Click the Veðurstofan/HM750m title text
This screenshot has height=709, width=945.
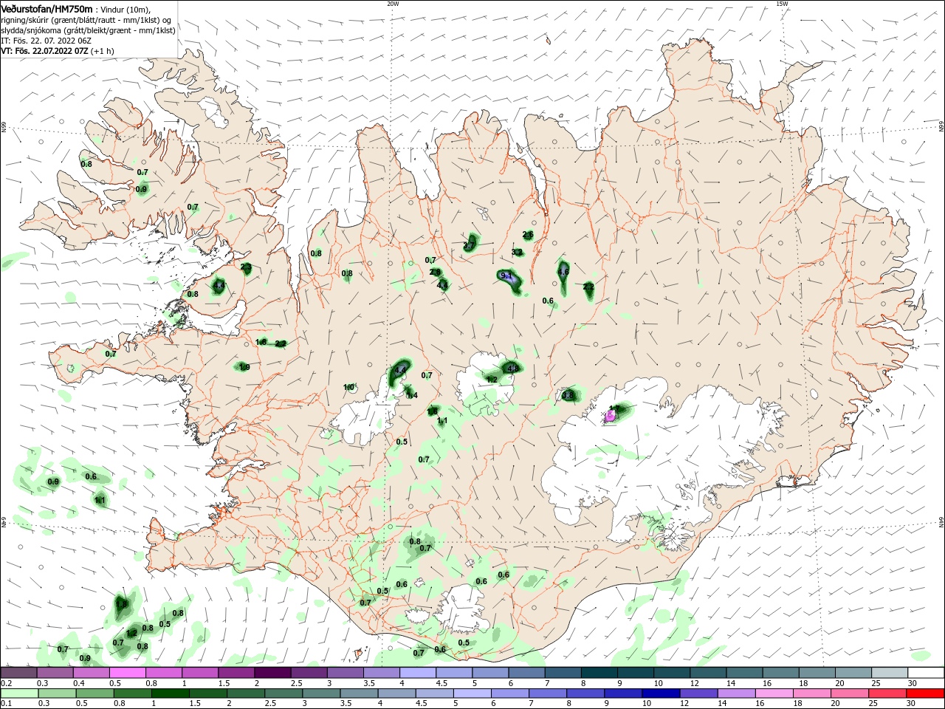[x=47, y=8]
